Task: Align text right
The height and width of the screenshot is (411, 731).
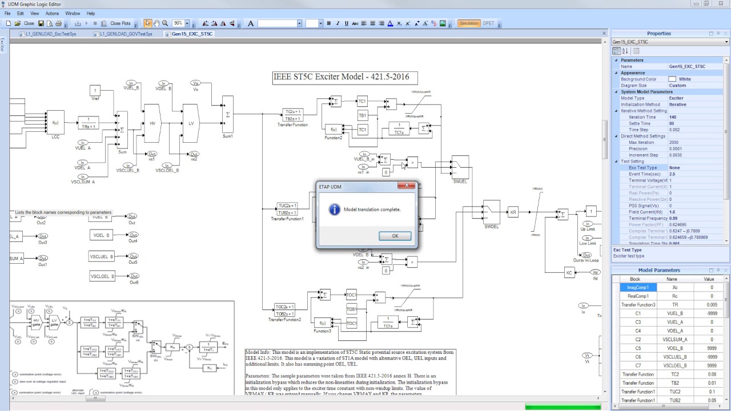Action: [381, 23]
